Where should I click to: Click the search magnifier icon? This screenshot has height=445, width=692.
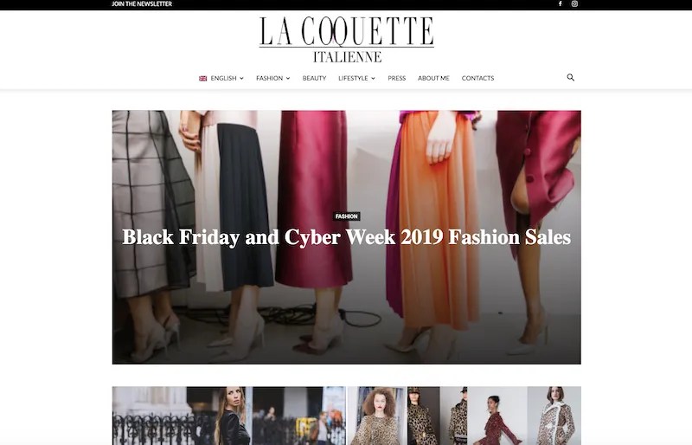(571, 77)
